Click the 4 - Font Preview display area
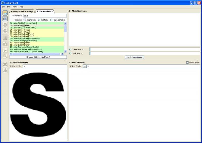This screenshot has width=202, height=143. click(x=135, y=105)
